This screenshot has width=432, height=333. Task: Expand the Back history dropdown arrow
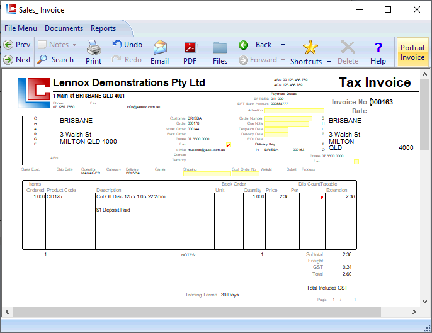[x=283, y=45]
